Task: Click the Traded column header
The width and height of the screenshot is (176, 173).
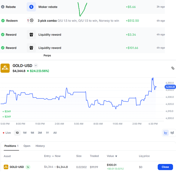Action: click(94, 156)
